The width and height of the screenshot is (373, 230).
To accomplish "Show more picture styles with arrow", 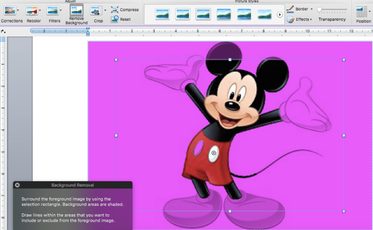I will [x=280, y=14].
